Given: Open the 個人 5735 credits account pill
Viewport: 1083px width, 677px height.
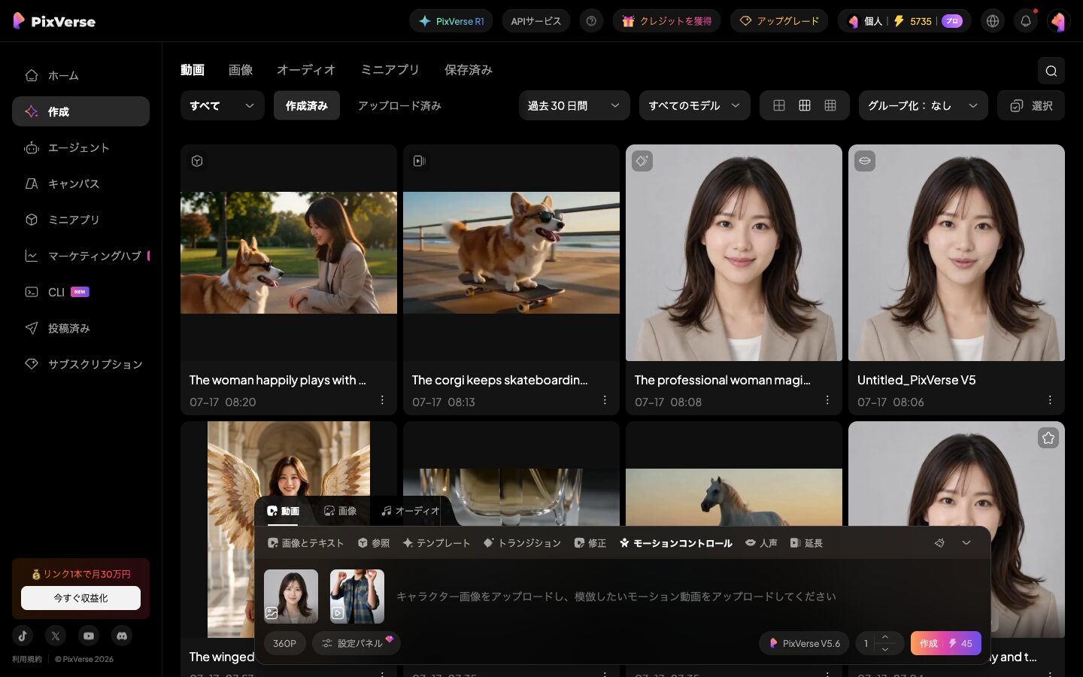Looking at the screenshot, I should (905, 21).
